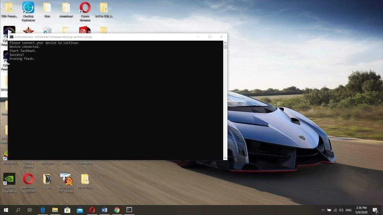383x215 pixels.
Task: Select the Opera Browser desktop shortcut
Action: 85,11
